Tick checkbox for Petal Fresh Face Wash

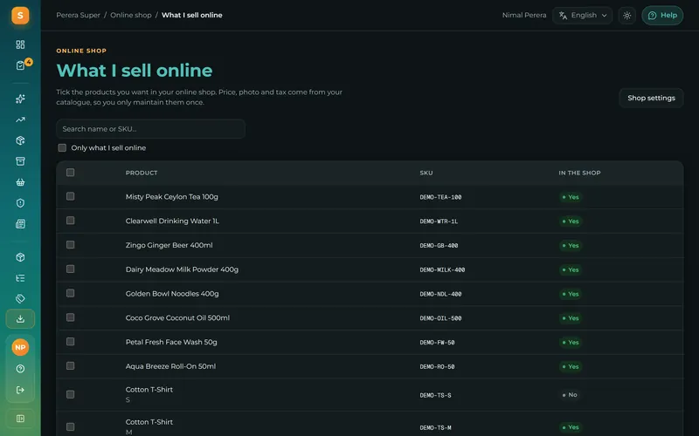coord(71,342)
